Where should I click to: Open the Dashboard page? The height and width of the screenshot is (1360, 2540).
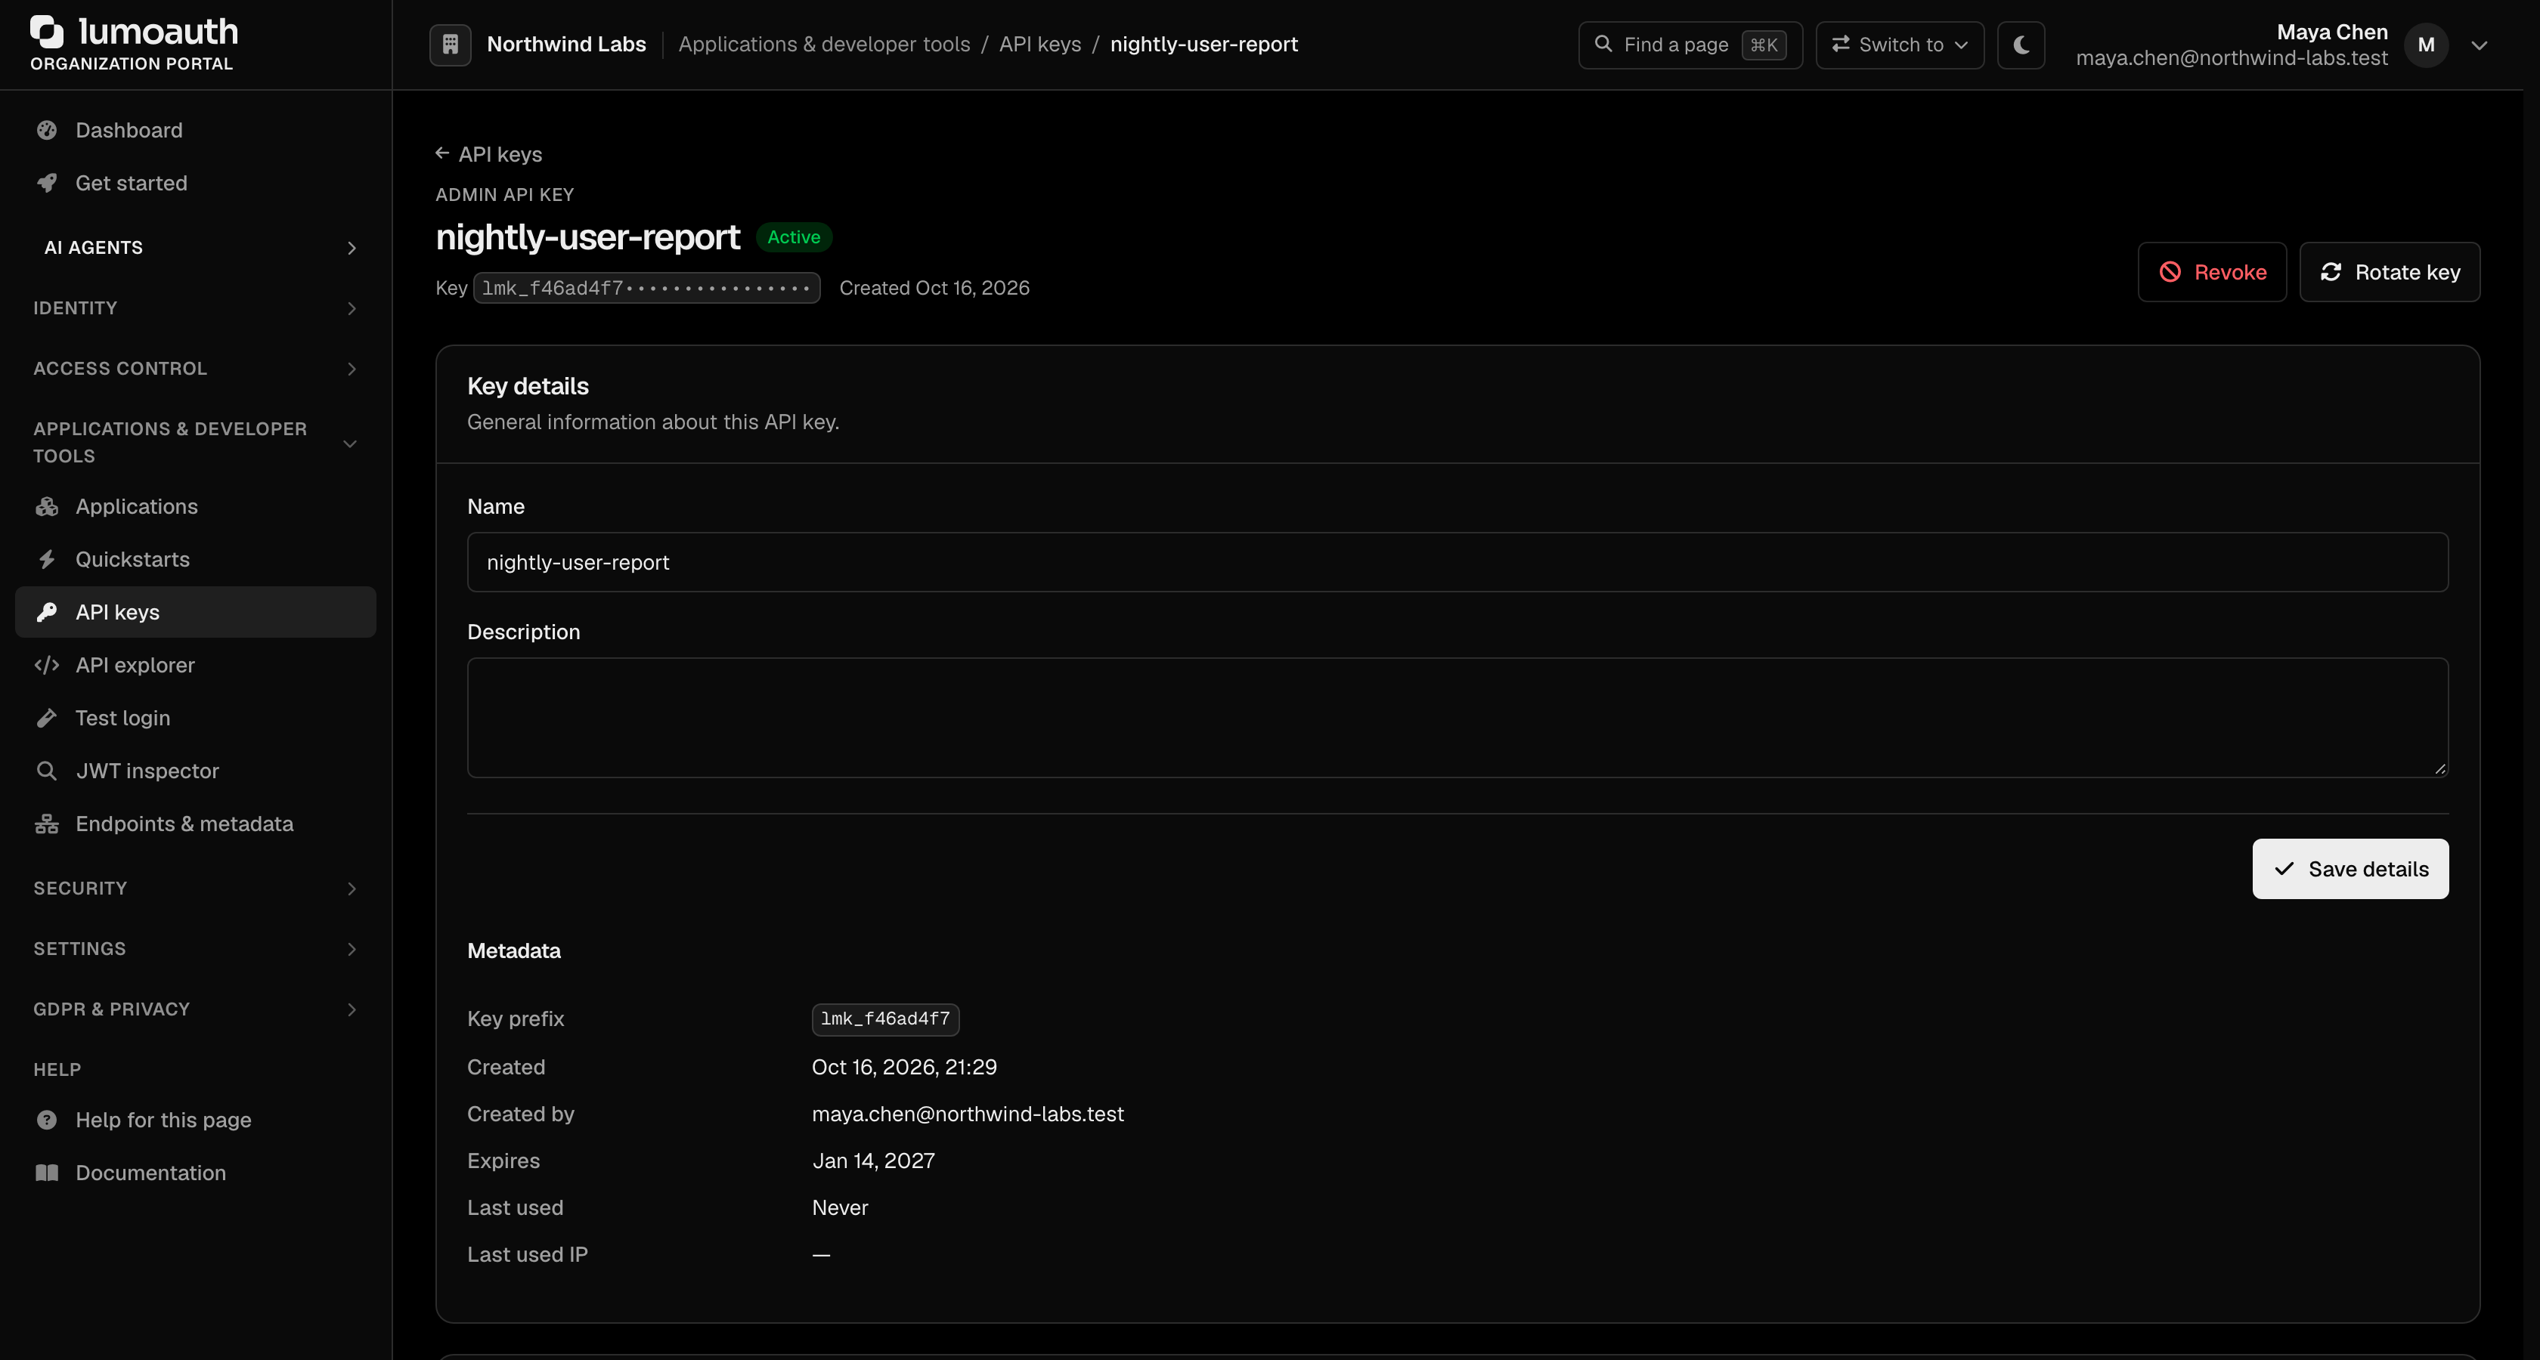pyautogui.click(x=195, y=130)
